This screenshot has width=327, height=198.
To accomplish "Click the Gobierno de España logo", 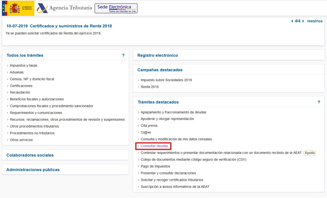I will coord(18,8).
